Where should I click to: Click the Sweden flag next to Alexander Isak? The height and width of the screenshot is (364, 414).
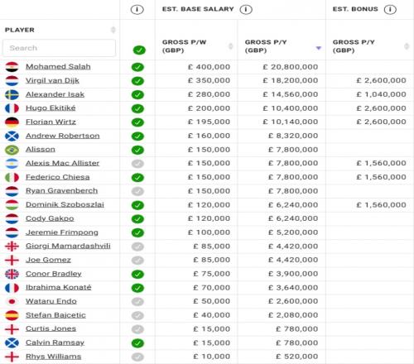12,94
